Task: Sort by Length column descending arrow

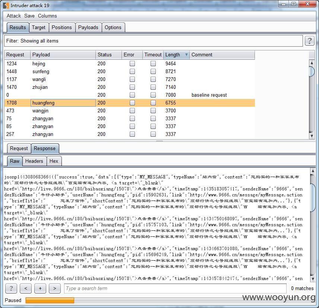Action: (x=186, y=55)
